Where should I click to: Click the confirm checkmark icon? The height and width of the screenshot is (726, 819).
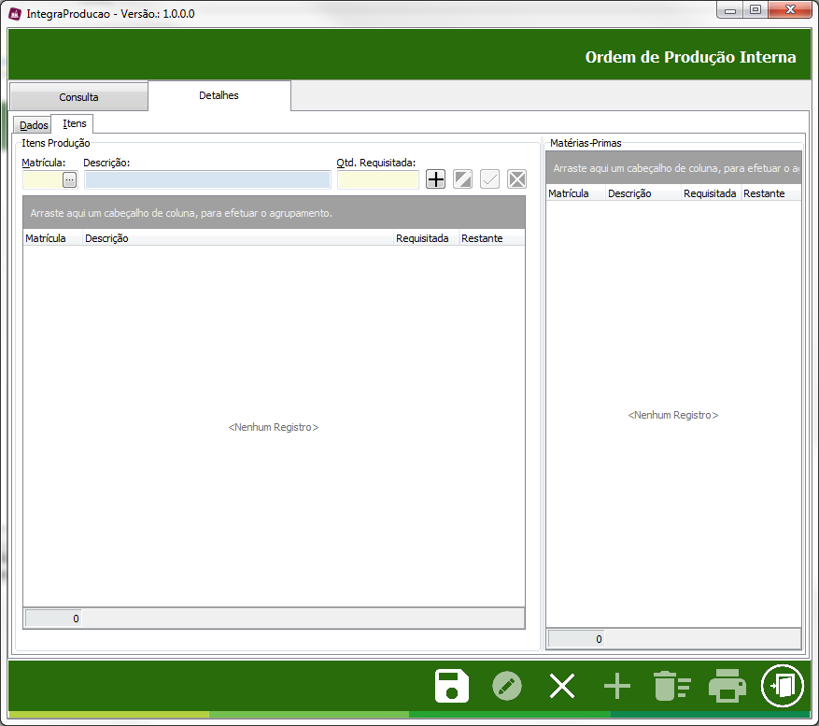489,179
